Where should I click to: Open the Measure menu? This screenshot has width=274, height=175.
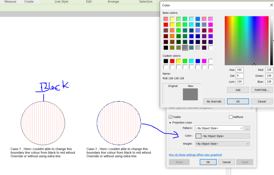coord(10,2)
